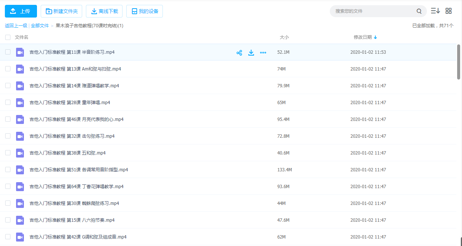Focus the 搜索您的文件 search field

click(373, 11)
